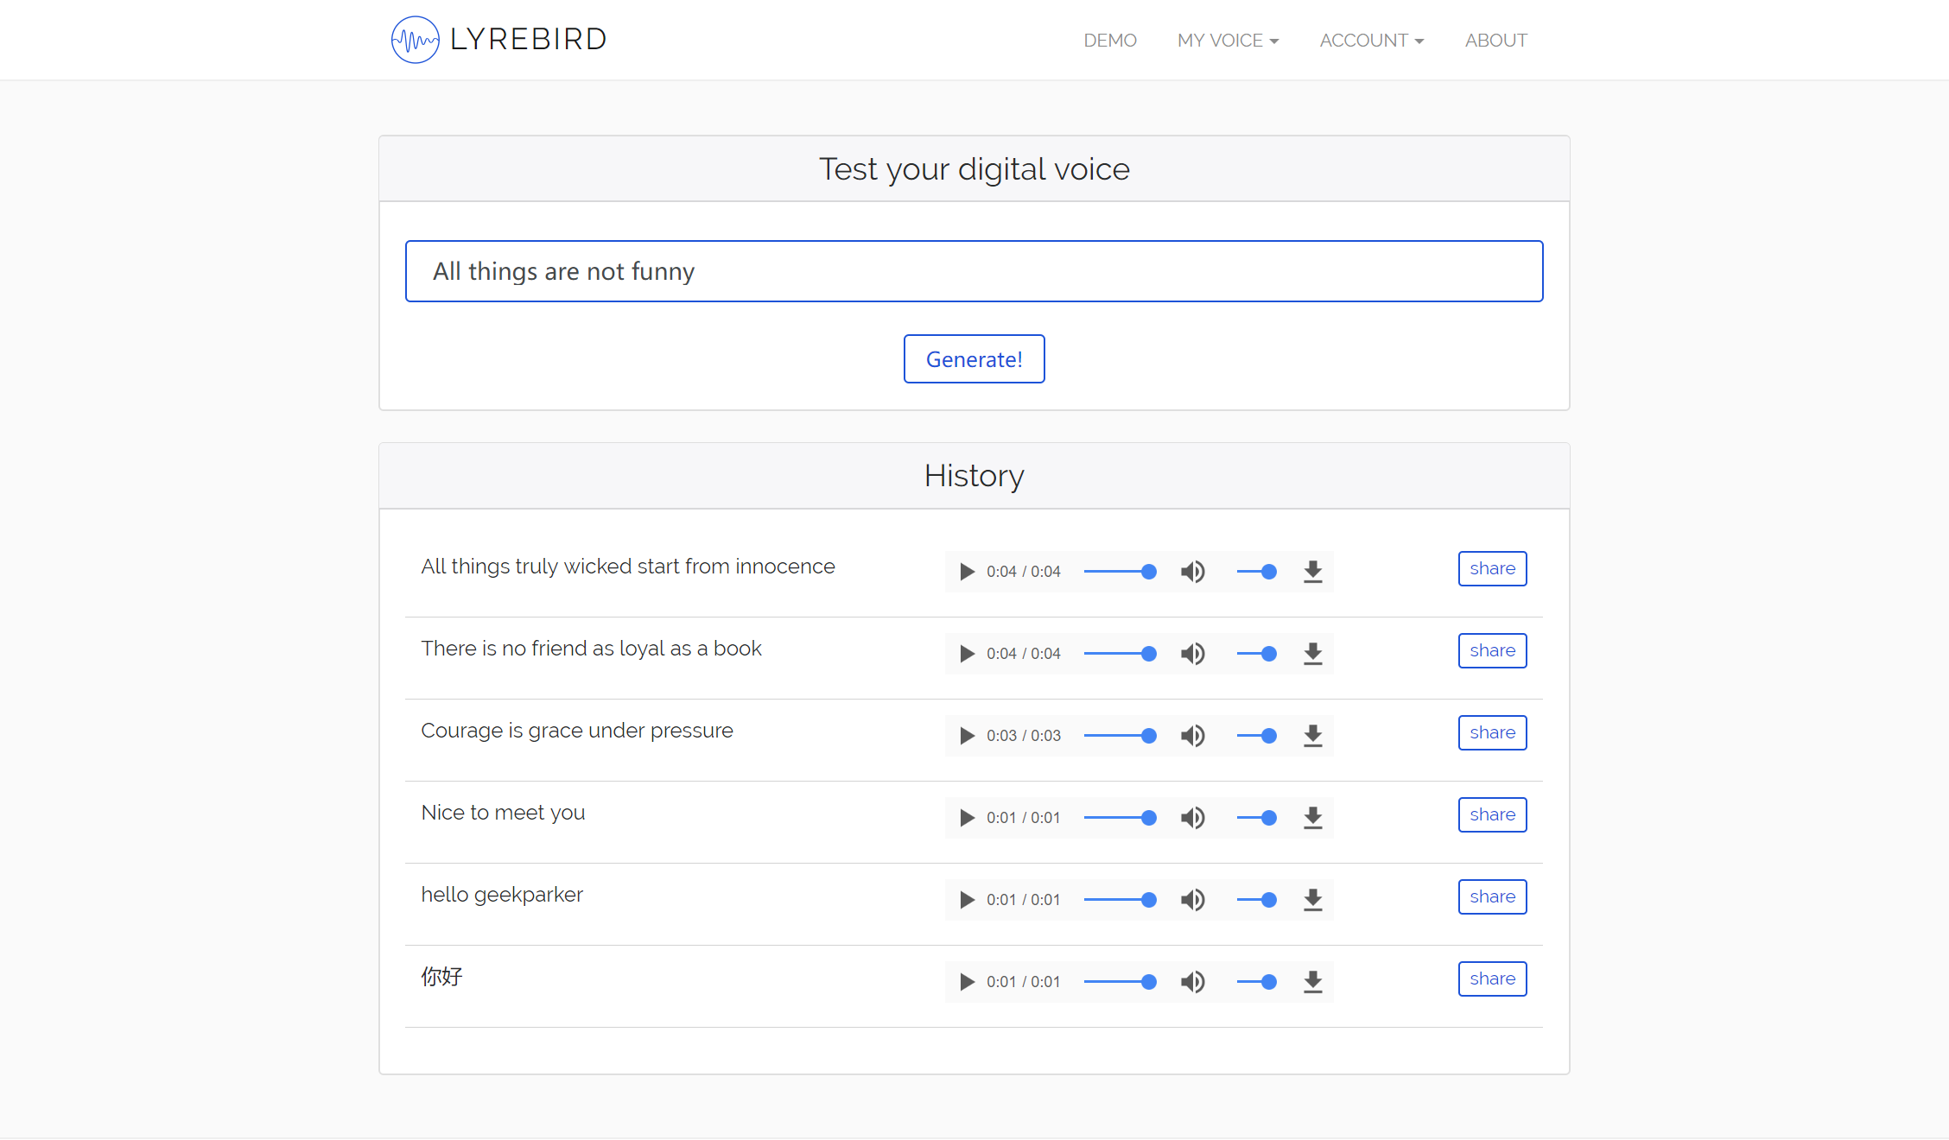Download the 'hello geekparker' audio
Image resolution: width=1949 pixels, height=1140 pixels.
coord(1313,900)
